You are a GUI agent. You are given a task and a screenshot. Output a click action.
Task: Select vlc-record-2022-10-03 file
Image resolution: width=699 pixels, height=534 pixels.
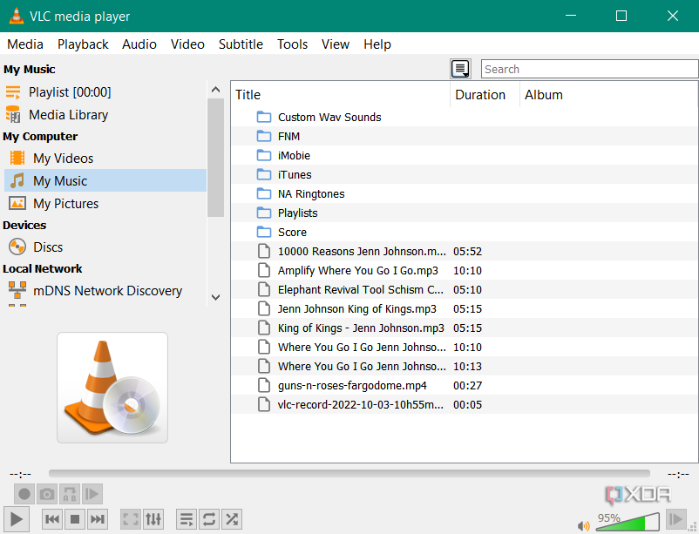point(465,405)
